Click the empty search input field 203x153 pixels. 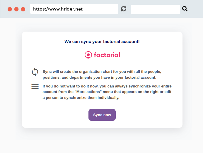click(x=156, y=9)
